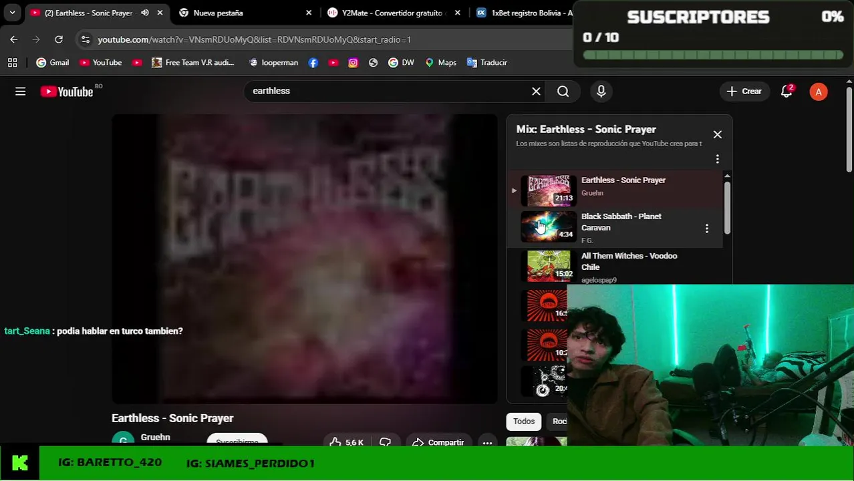The height and width of the screenshot is (481, 854).
Task: Click the video player area
Action: (x=305, y=259)
